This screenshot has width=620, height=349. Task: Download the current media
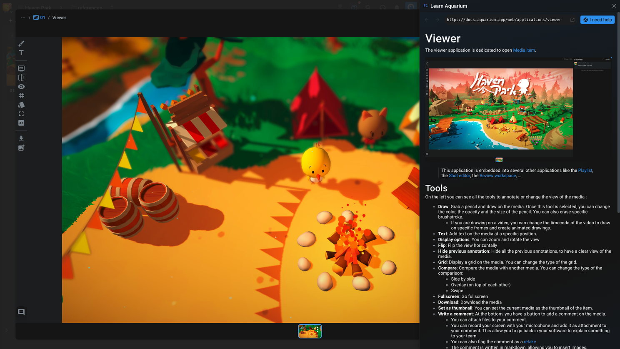[21, 138]
